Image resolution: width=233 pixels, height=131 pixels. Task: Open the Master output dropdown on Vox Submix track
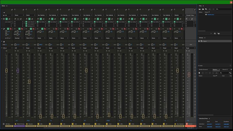(179, 15)
